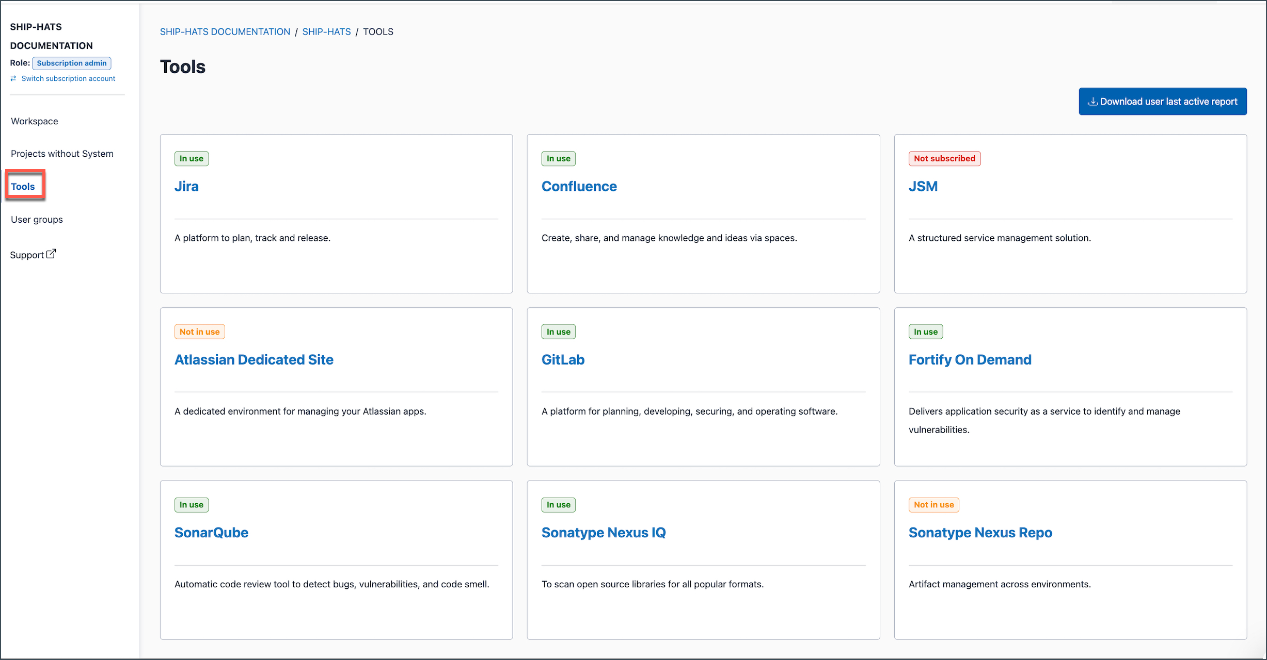Click the In use badge on Jira card
Image resolution: width=1267 pixels, height=660 pixels.
pyautogui.click(x=192, y=158)
